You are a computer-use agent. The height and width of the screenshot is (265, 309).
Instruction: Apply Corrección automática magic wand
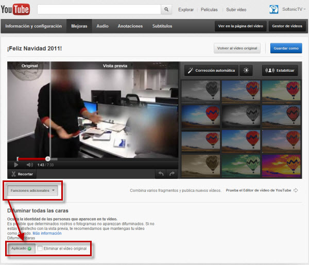pyautogui.click(x=211, y=70)
